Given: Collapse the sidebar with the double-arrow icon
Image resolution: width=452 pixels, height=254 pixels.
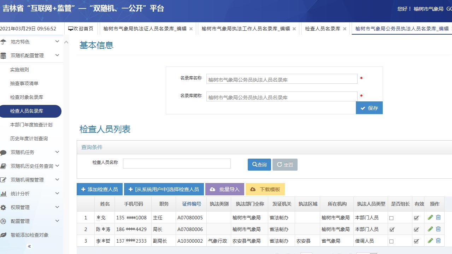Looking at the screenshot, I should click(30, 246).
